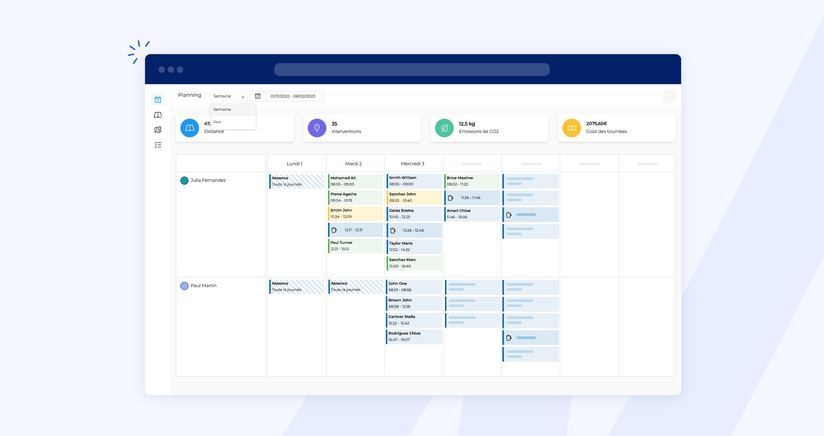Click the calendar date picker icon
Image resolution: width=824 pixels, height=436 pixels.
click(x=257, y=96)
